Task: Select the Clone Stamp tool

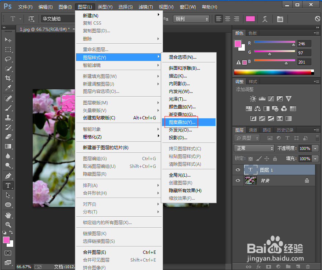Action: click(8, 118)
